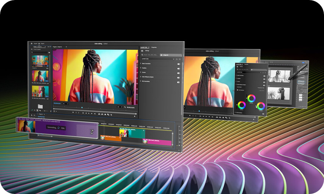Click the Highlights color wheel in floating panel
The width and height of the screenshot is (324, 194).
(260, 106)
